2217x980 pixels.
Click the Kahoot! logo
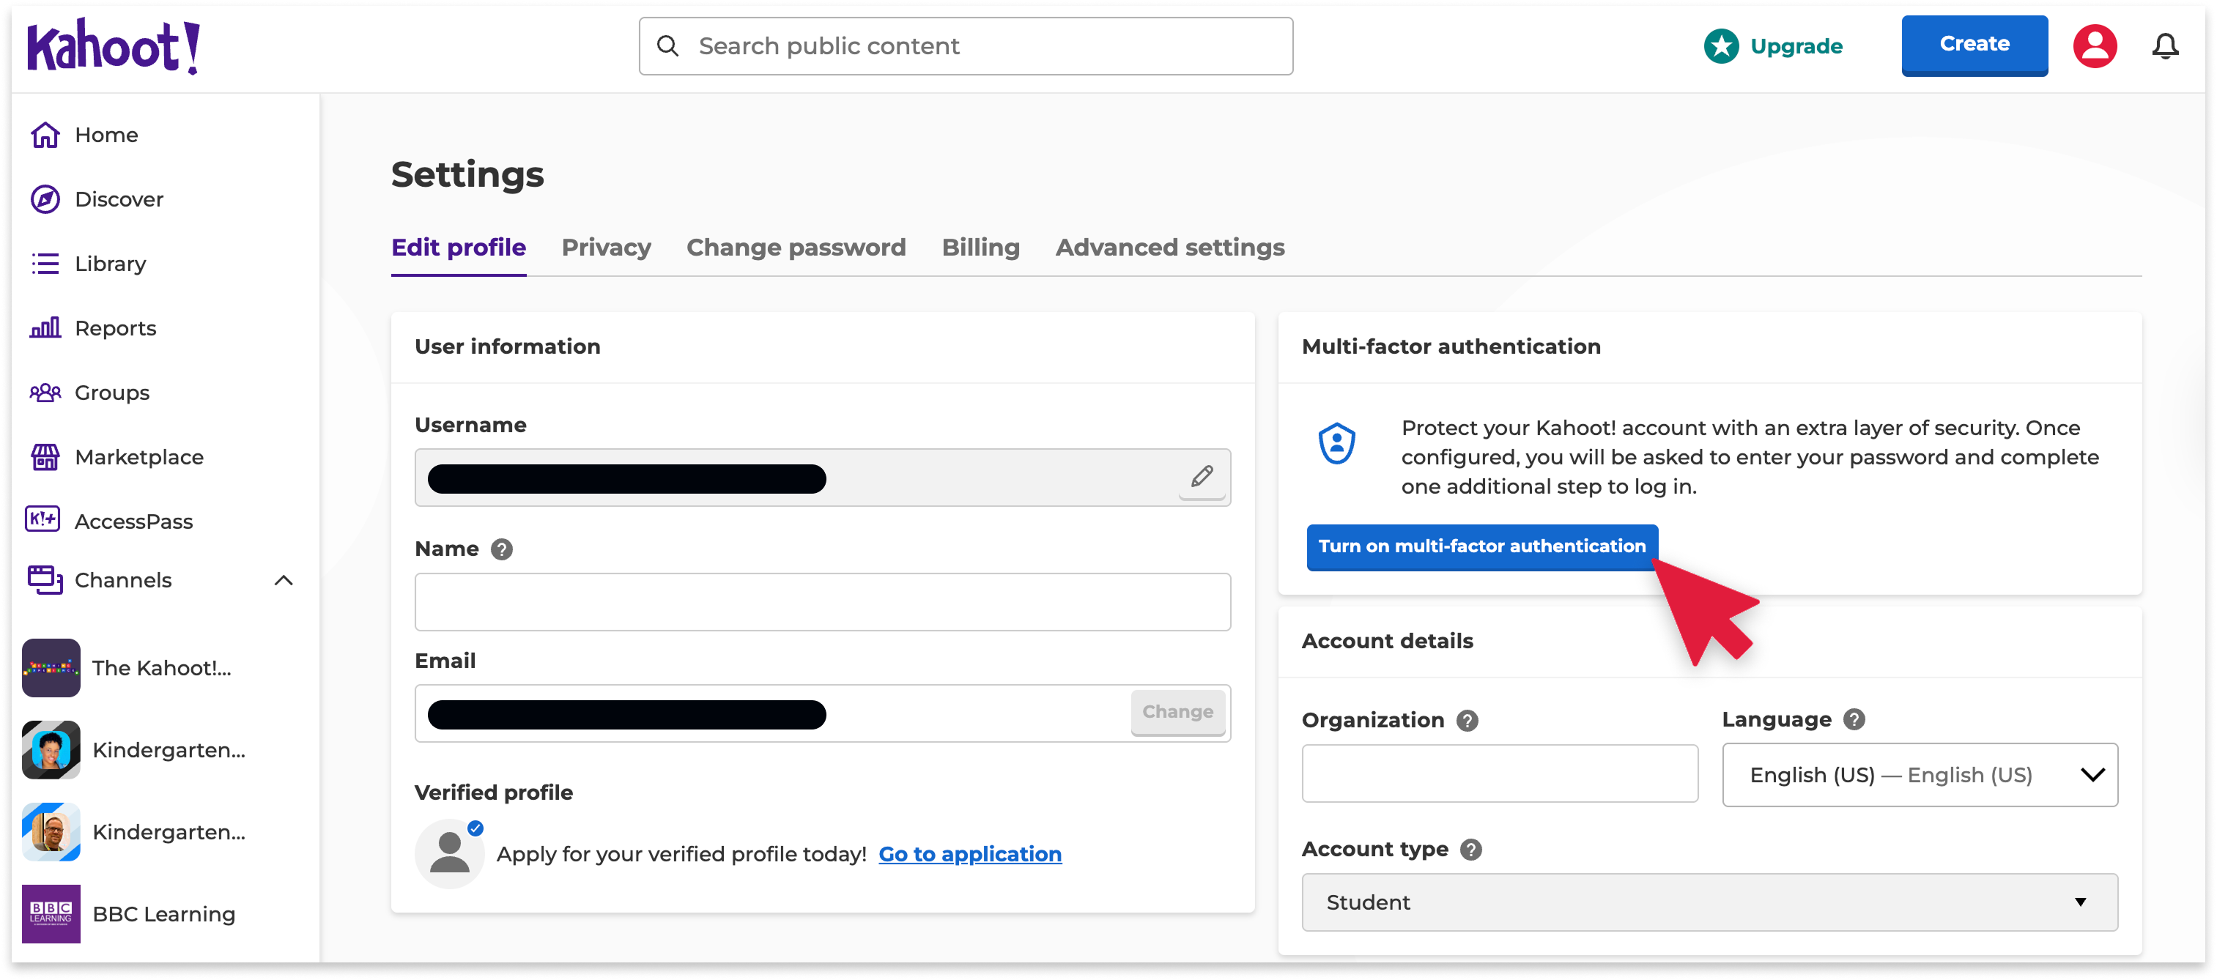(113, 46)
